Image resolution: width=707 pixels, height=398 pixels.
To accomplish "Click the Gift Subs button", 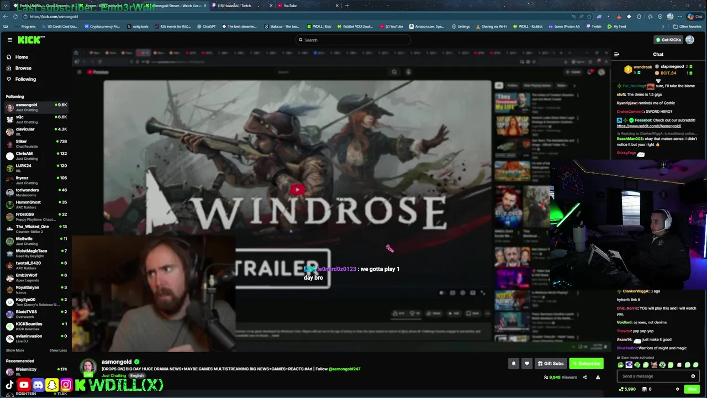I will (550, 363).
